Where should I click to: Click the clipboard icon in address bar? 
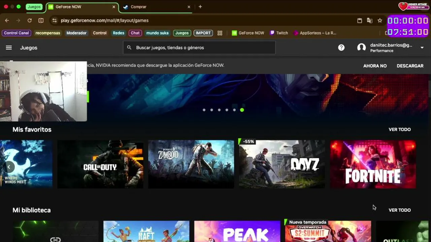tap(360, 21)
